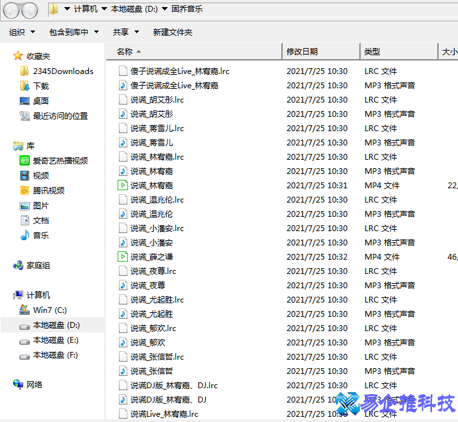Select MP3 file 说谎_郁欢
This screenshot has width=458, height=422.
pyautogui.click(x=148, y=343)
